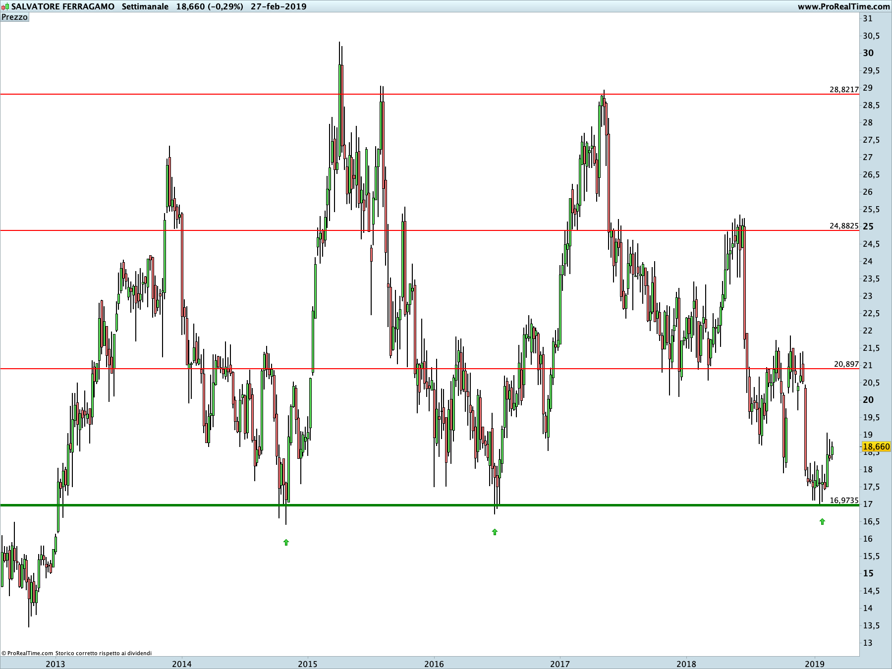Viewport: 892px width, 669px height.
Task: Click the 27-feb-2019 date in header
Action: [279, 6]
